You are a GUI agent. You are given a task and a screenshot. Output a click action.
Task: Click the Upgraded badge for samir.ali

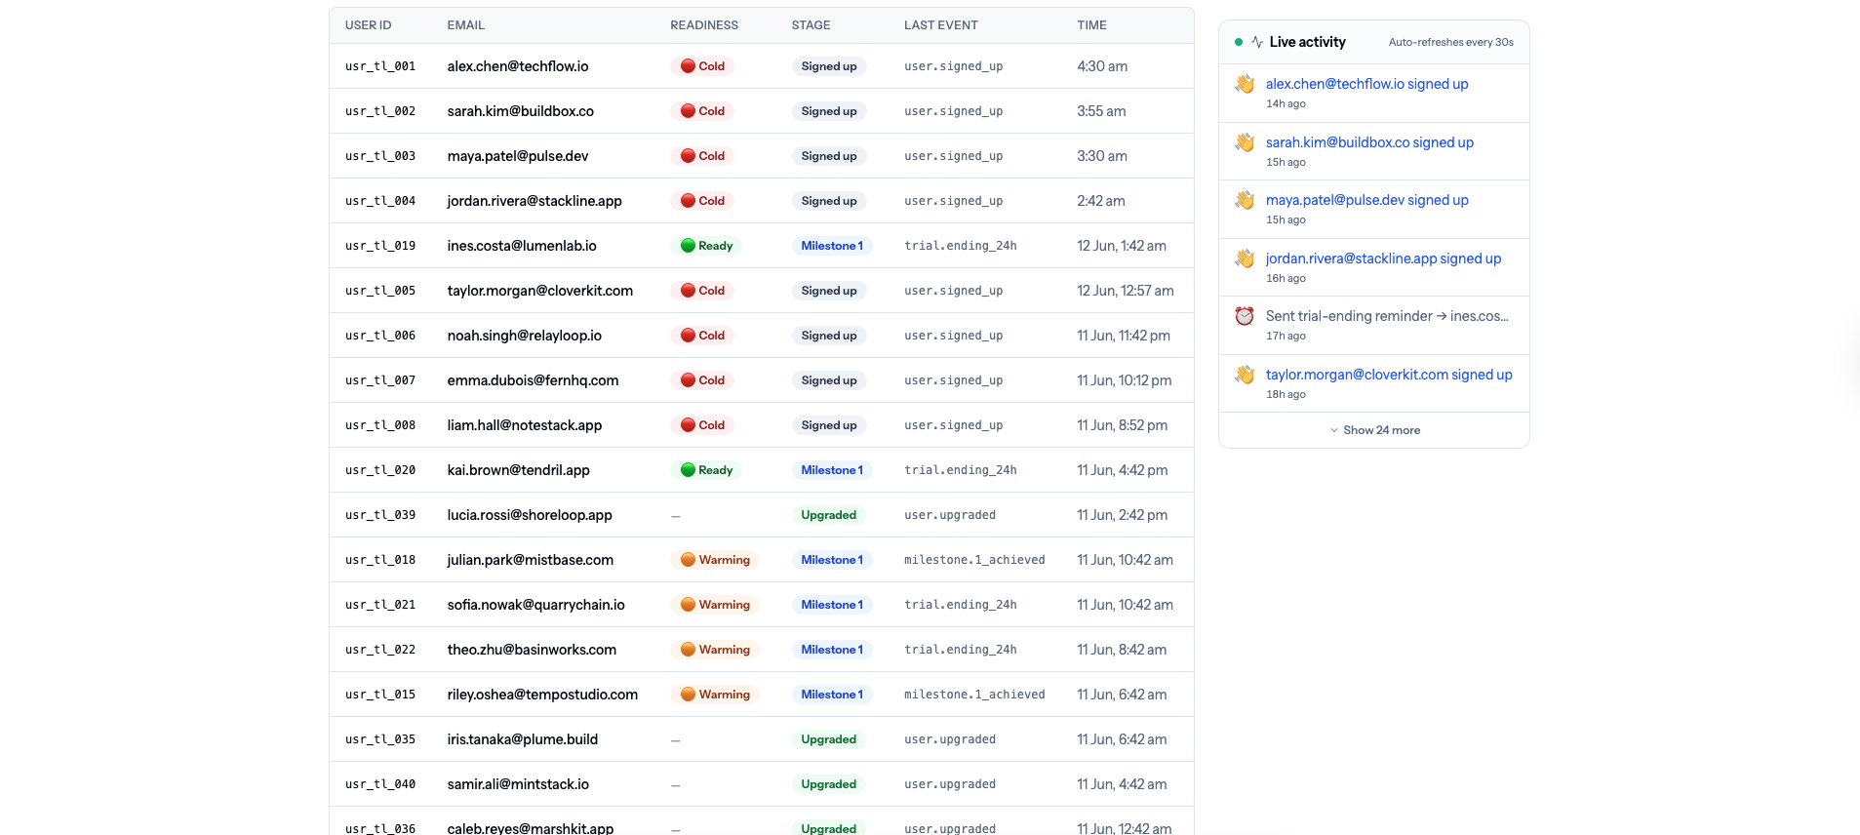pos(829,784)
